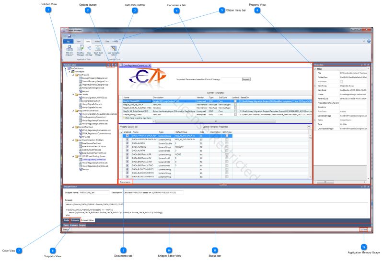Select the Snippets tab at bottom
This screenshot has height=261, width=383.
(75, 220)
